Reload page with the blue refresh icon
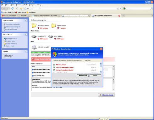Screen dimensions: 154x120 13,9
